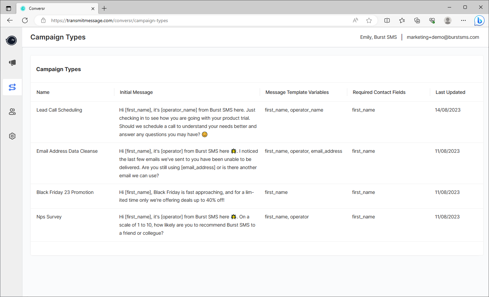
Task: Click the Nps Survey row's 11/08/2023 date
Action: pos(447,217)
